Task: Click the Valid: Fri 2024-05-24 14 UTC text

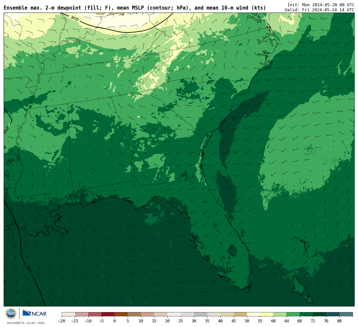Action: [x=320, y=10]
